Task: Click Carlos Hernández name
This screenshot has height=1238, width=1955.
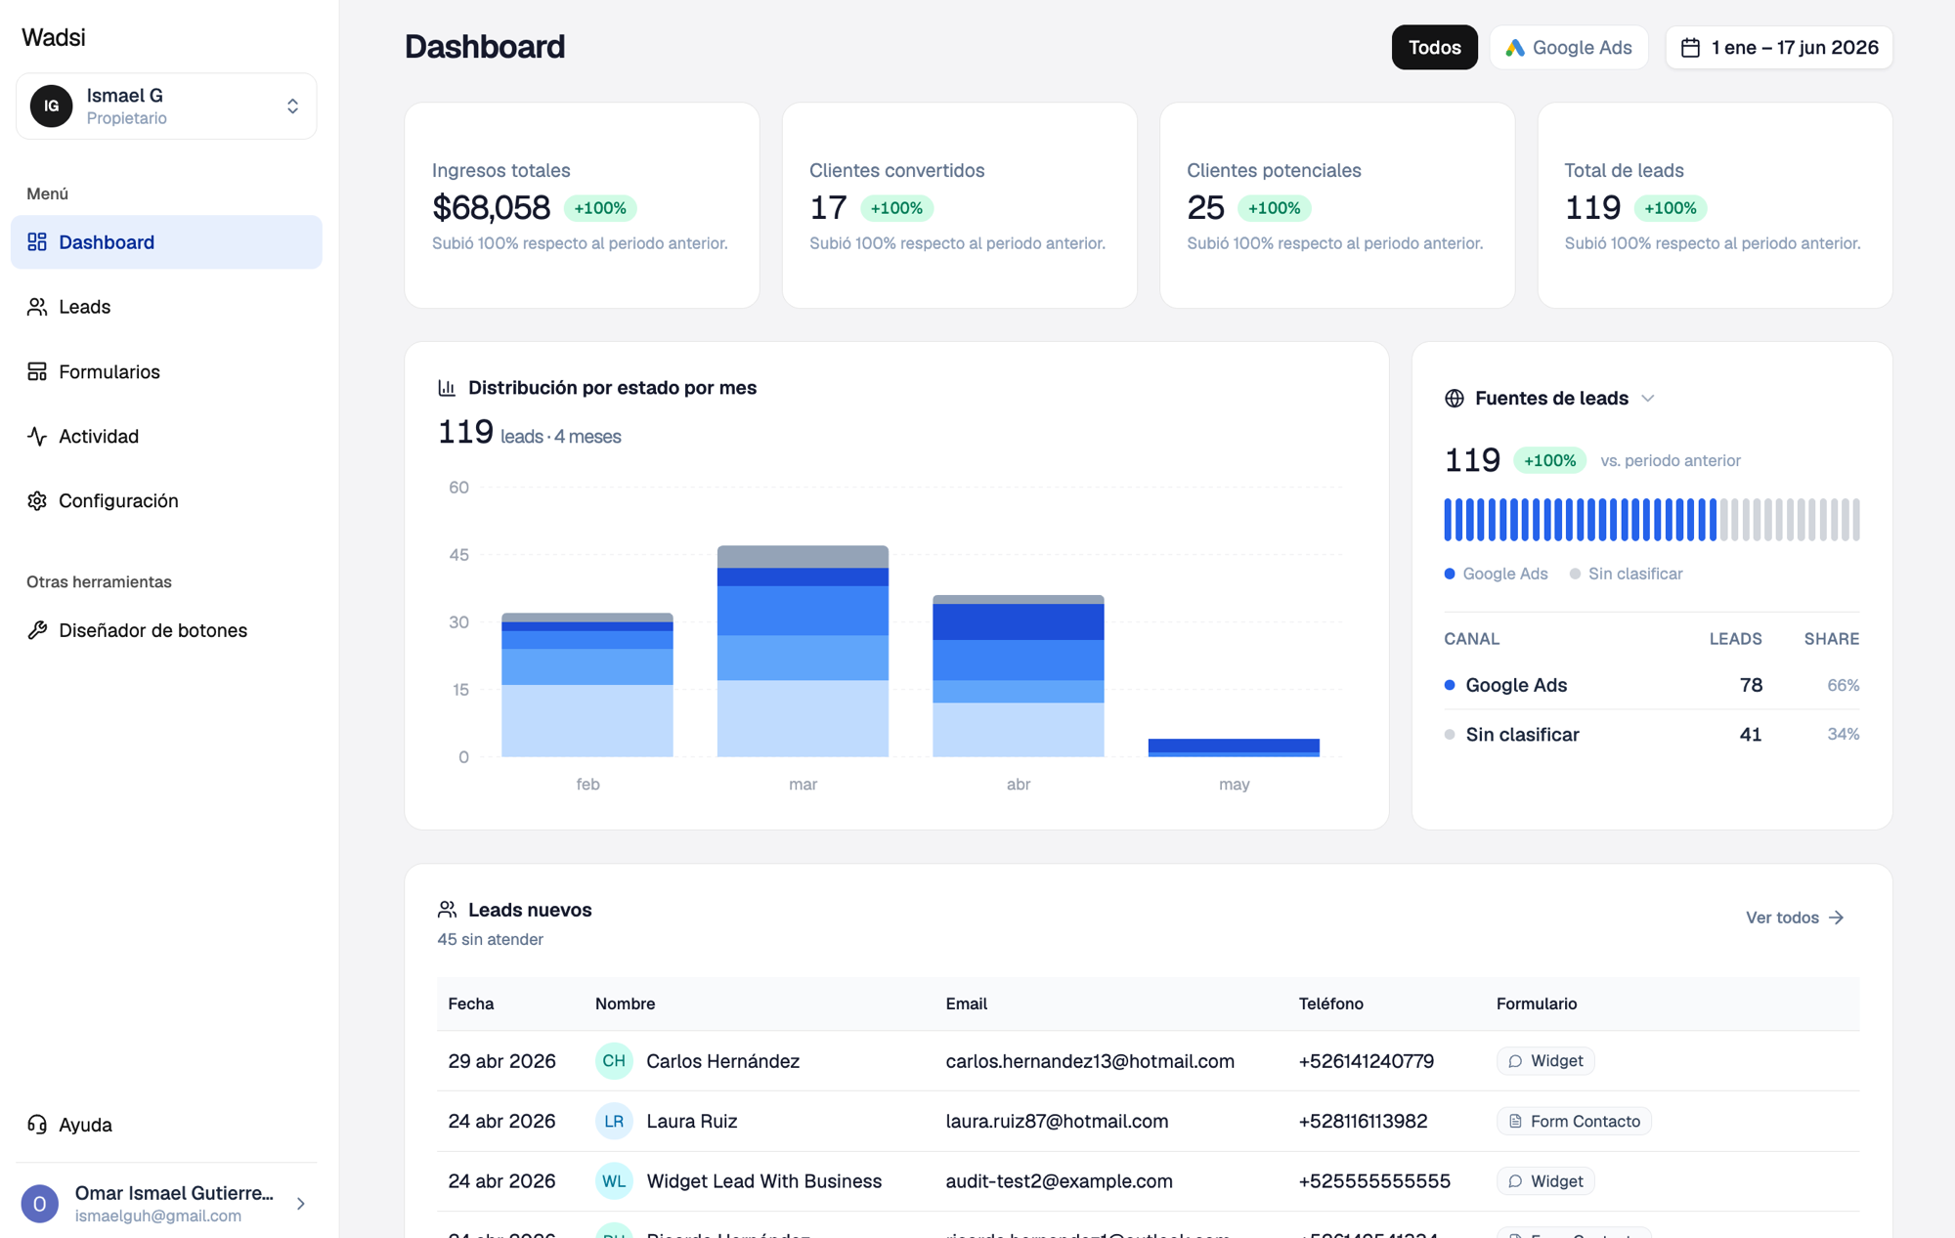Action: [x=723, y=1061]
